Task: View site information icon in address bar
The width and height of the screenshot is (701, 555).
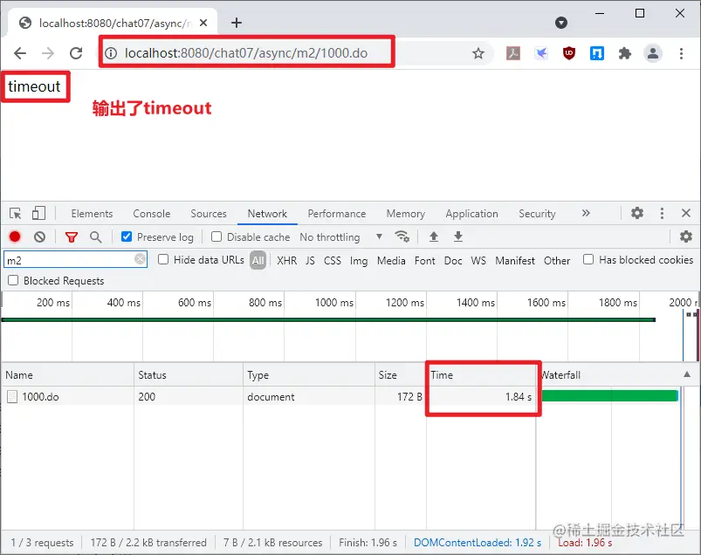Action: pos(111,53)
